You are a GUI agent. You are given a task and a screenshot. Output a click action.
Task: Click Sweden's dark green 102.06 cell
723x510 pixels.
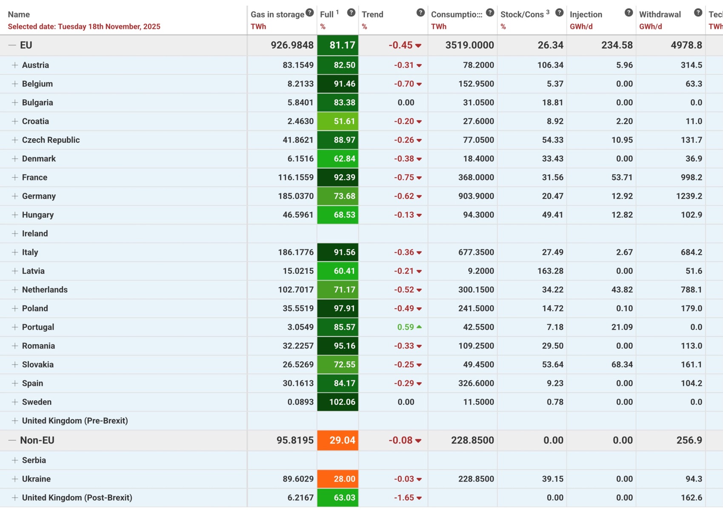[338, 402]
